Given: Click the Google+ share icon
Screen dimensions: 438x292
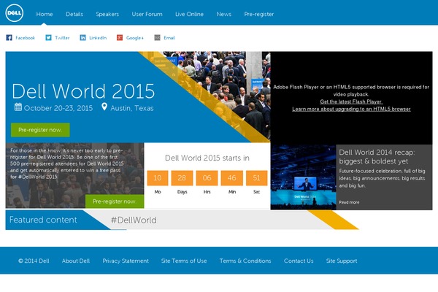Looking at the screenshot, I should [120, 38].
